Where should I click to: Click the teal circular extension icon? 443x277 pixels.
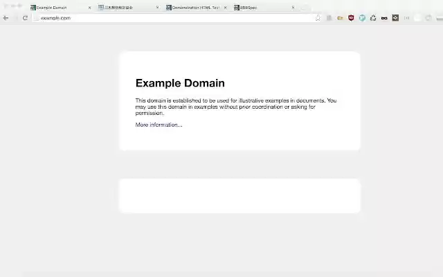(x=362, y=18)
